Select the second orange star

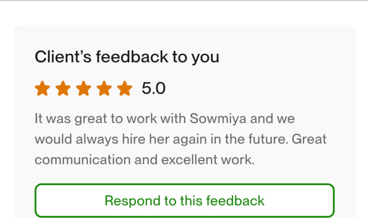click(x=63, y=88)
